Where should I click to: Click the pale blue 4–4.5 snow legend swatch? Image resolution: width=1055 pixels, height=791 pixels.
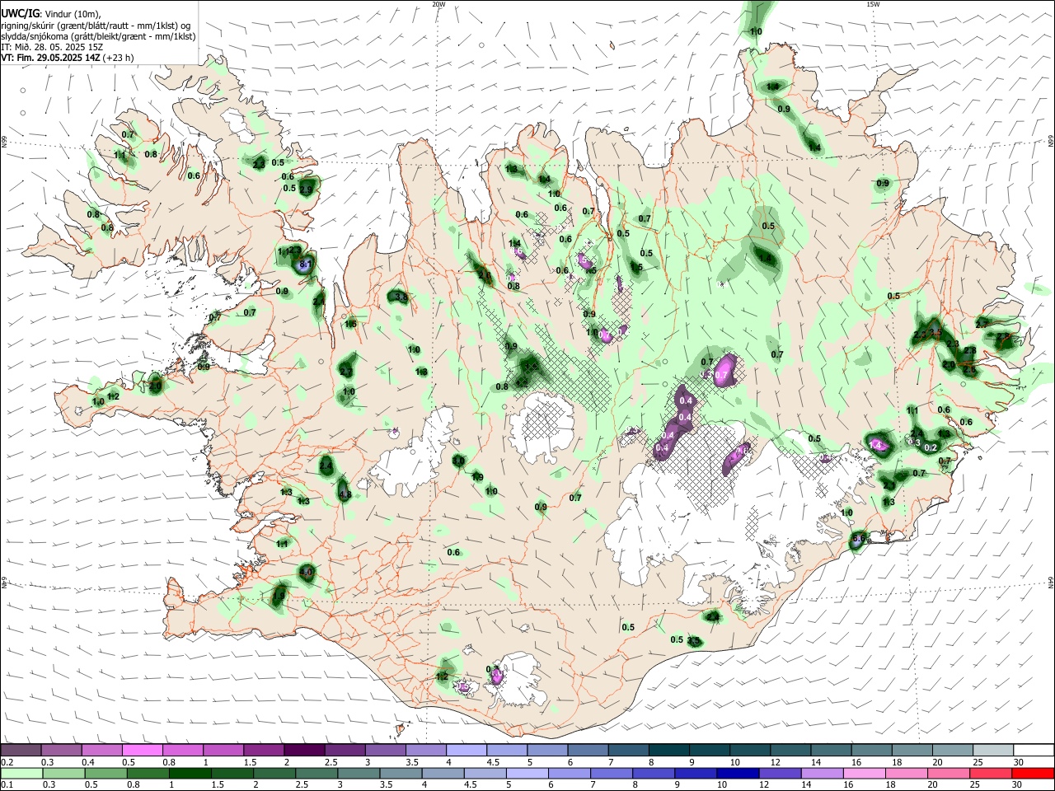coord(466,750)
